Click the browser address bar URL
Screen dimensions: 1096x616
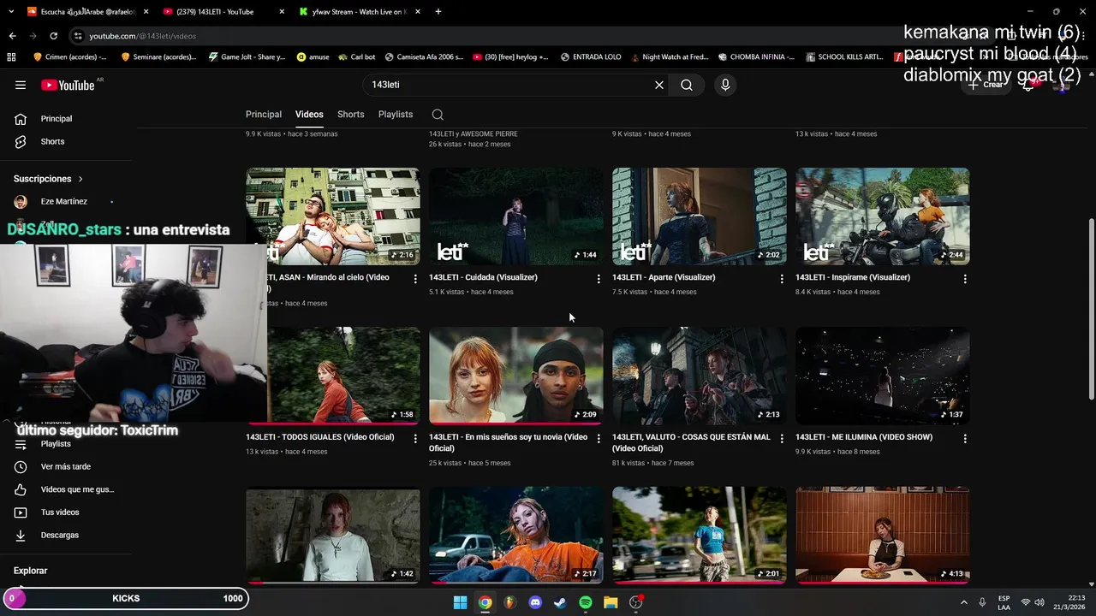click(x=143, y=36)
